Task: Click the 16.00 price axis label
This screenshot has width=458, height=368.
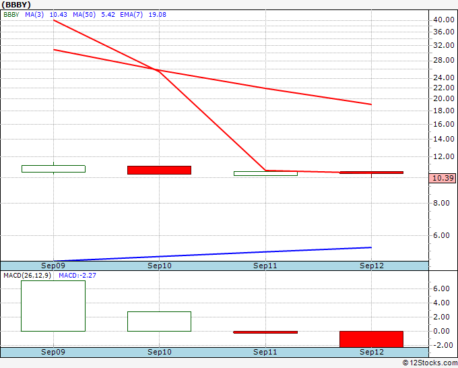Action: pos(444,124)
